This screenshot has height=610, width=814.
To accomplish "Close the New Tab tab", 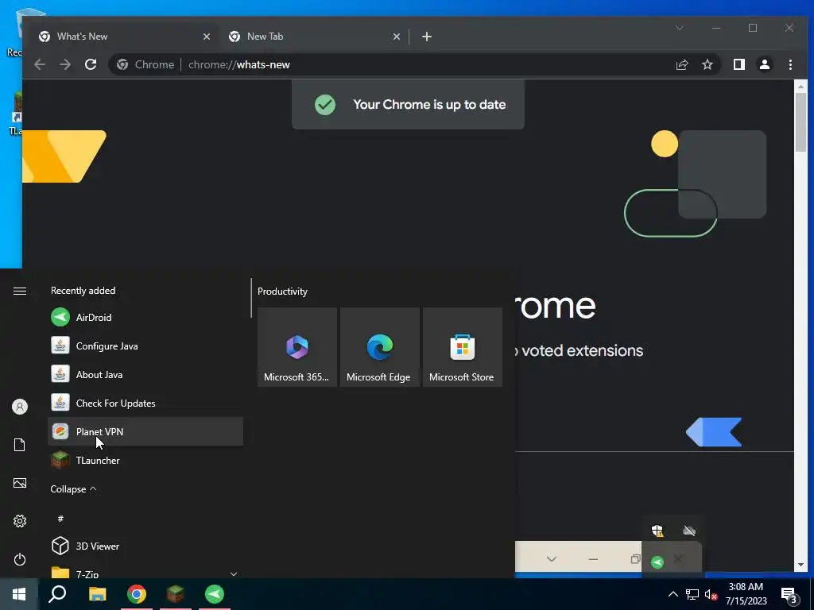I will 397,37.
